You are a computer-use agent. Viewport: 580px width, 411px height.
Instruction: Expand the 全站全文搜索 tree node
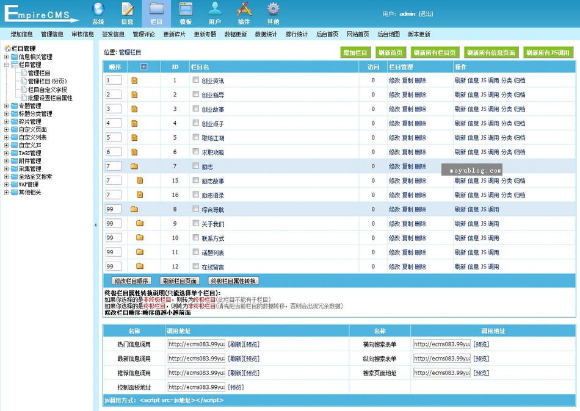point(6,177)
